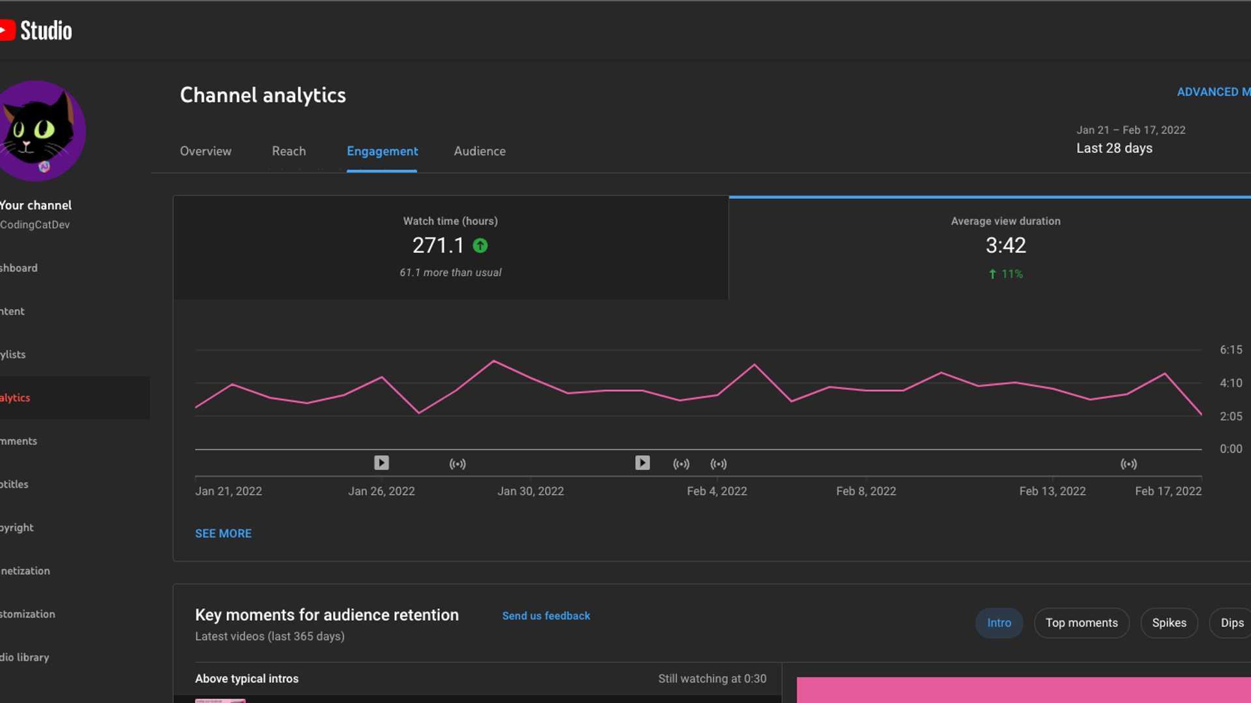Open Advanced Mode link at top right
This screenshot has width=1251, height=703.
coord(1213,92)
